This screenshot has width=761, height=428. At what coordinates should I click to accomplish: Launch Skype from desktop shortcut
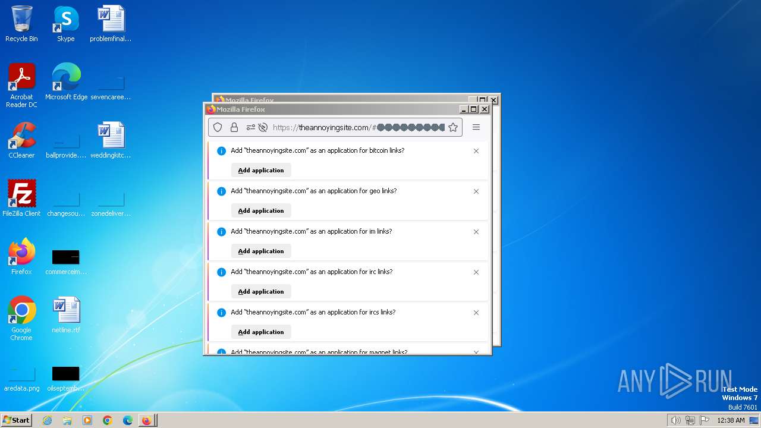tap(65, 24)
